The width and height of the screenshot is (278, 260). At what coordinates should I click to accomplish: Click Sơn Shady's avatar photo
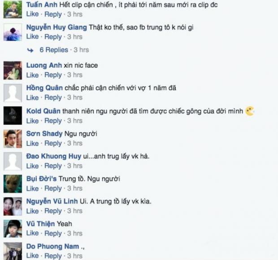(13, 139)
